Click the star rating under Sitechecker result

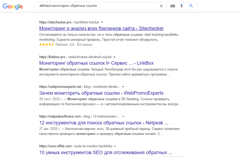[x=47, y=44]
